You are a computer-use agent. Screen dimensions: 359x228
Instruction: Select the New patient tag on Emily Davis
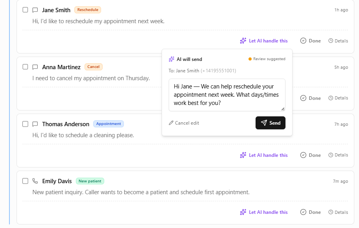[x=90, y=181]
